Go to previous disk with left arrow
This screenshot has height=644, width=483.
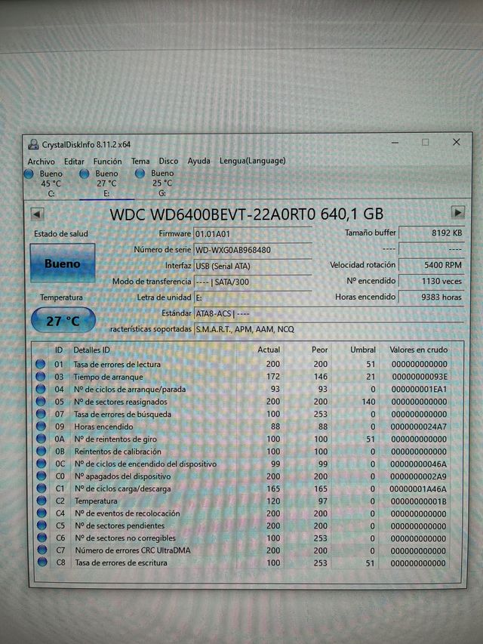point(37,214)
